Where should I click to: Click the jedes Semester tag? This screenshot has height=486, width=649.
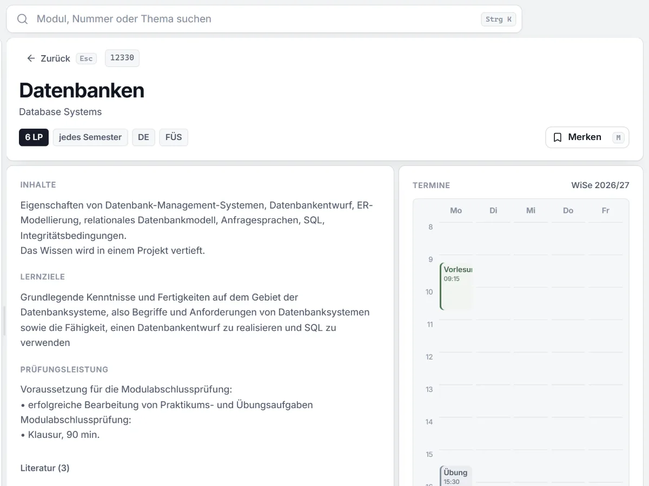90,137
